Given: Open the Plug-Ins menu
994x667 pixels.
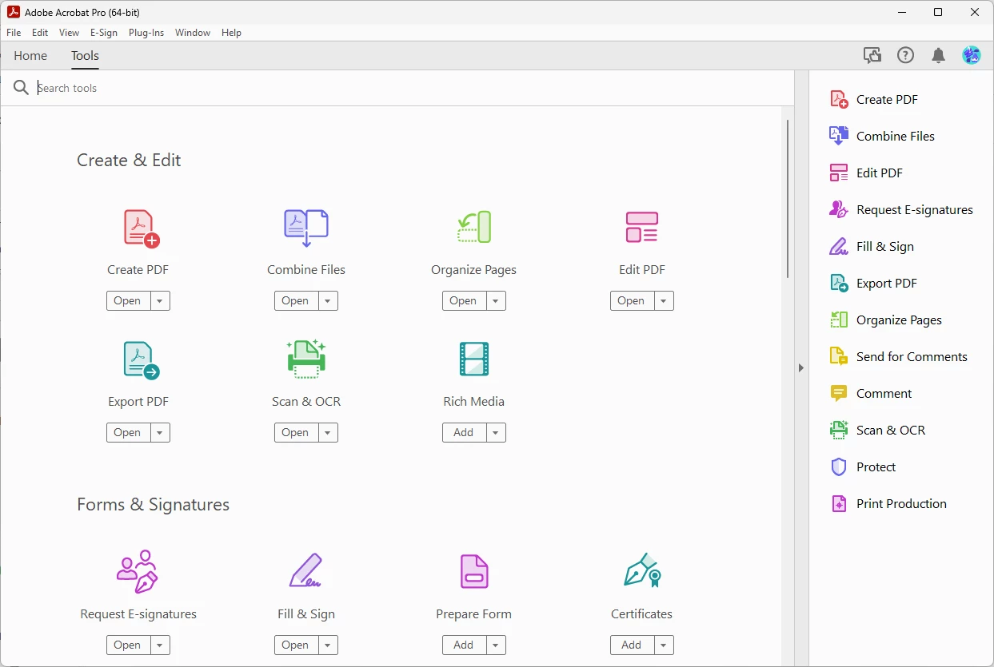Looking at the screenshot, I should tap(146, 33).
